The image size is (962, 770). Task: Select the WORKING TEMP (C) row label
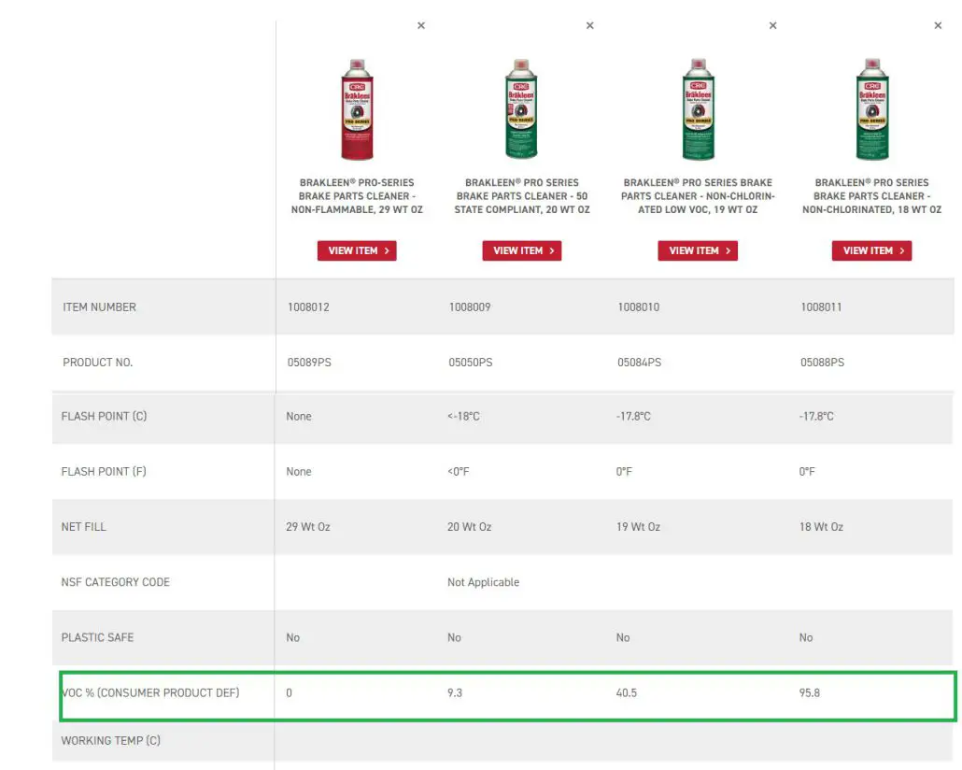(111, 740)
